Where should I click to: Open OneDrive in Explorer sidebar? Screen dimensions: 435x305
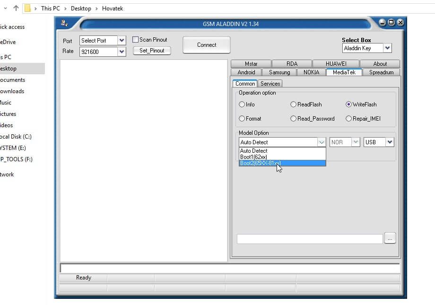coord(9,42)
